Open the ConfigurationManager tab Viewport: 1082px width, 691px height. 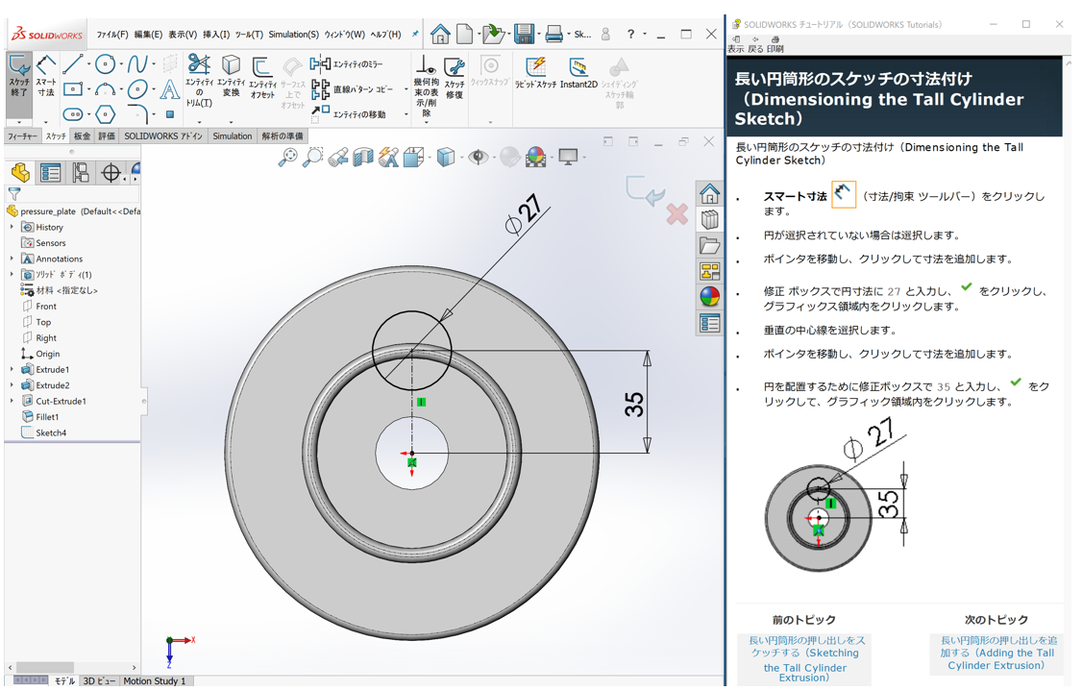[80, 173]
